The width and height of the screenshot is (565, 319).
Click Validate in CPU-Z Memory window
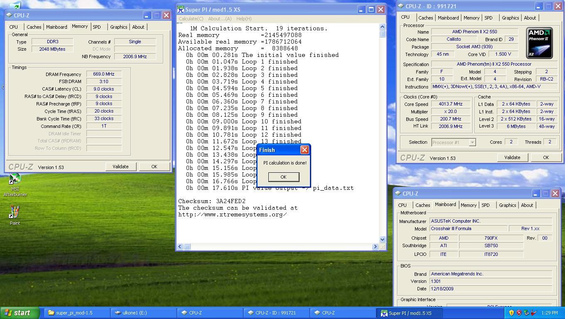pyautogui.click(x=120, y=167)
